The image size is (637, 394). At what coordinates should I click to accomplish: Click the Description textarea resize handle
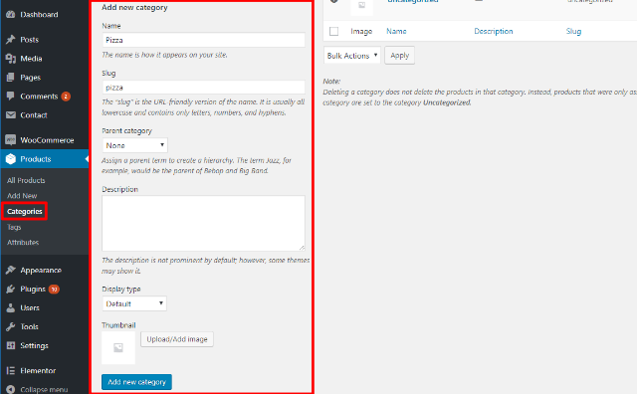pos(302,248)
